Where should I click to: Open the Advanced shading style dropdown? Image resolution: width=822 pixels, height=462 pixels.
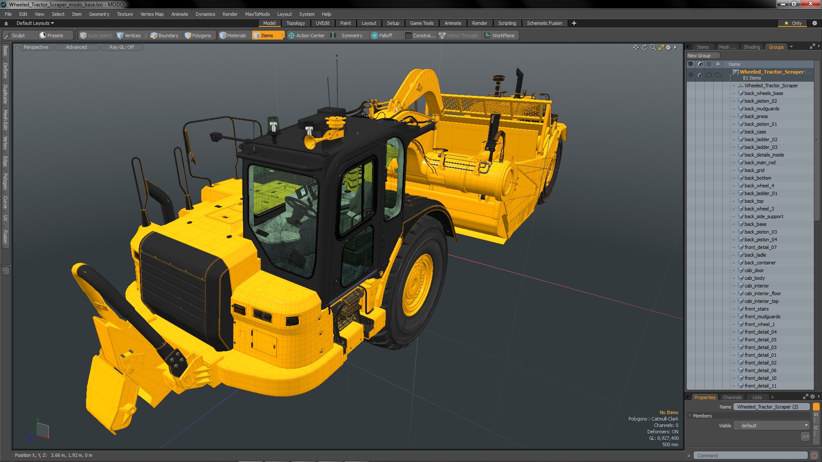pos(76,47)
